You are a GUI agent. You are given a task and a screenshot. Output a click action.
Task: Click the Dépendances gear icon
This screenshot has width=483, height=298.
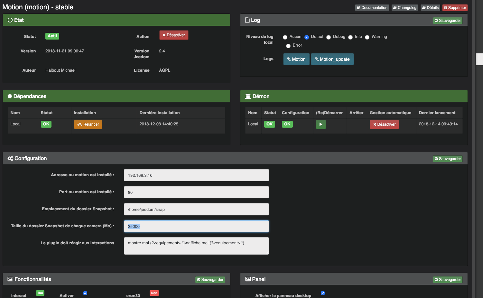[10, 96]
